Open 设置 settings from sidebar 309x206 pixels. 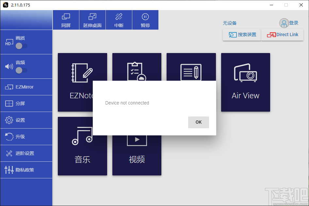pyautogui.click(x=26, y=120)
